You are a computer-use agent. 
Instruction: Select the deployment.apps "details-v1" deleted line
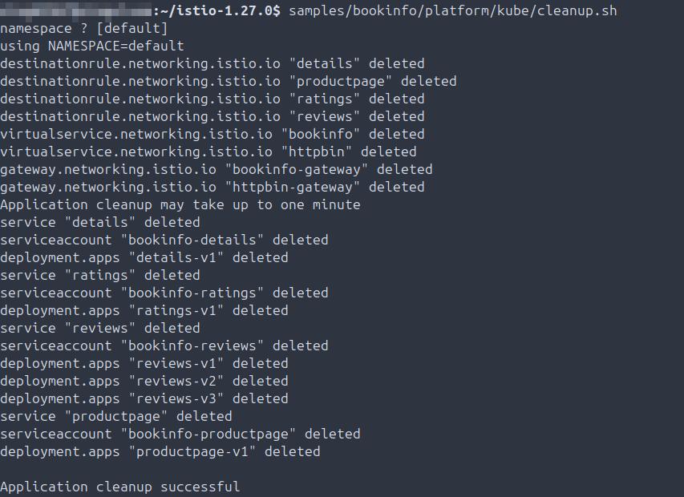[144, 257]
